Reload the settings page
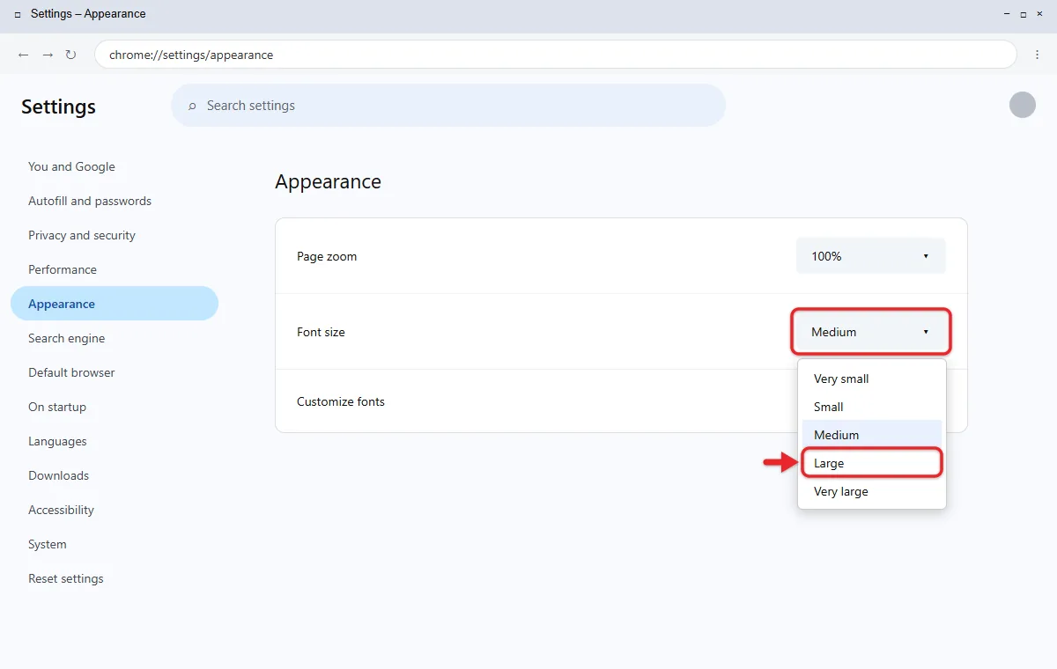 coord(71,55)
